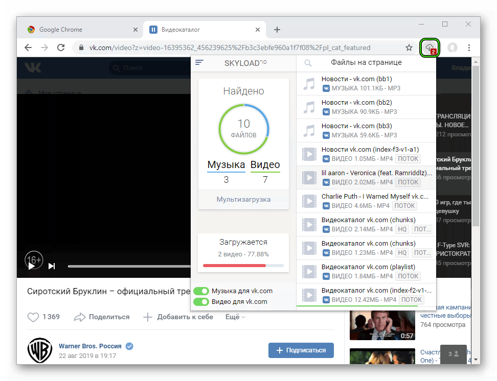Click ПОТОК badge on 1.05МБ video
The height and width of the screenshot is (381, 497).
click(408, 159)
